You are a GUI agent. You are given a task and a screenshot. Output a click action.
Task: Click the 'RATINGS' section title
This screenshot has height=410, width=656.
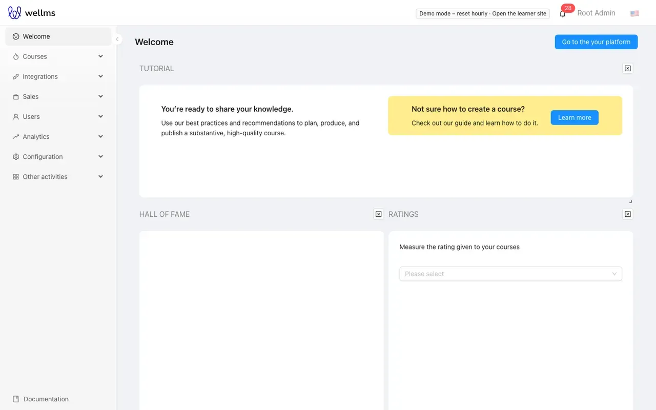click(403, 214)
